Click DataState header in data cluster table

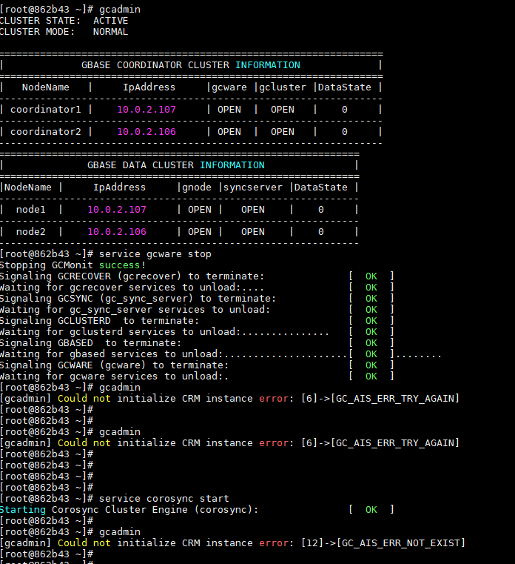pyautogui.click(x=320, y=188)
